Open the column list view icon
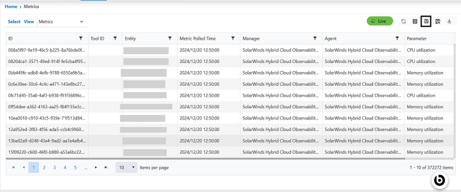The image size is (461, 192). click(x=415, y=22)
